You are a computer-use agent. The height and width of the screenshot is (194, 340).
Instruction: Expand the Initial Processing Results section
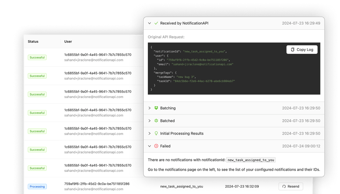(x=149, y=133)
